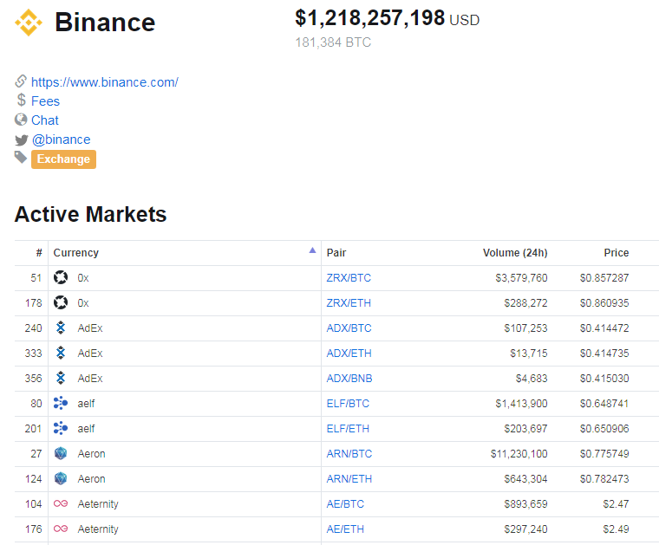The image size is (659, 545).
Task: Click the Currency column header
Action: [76, 253]
